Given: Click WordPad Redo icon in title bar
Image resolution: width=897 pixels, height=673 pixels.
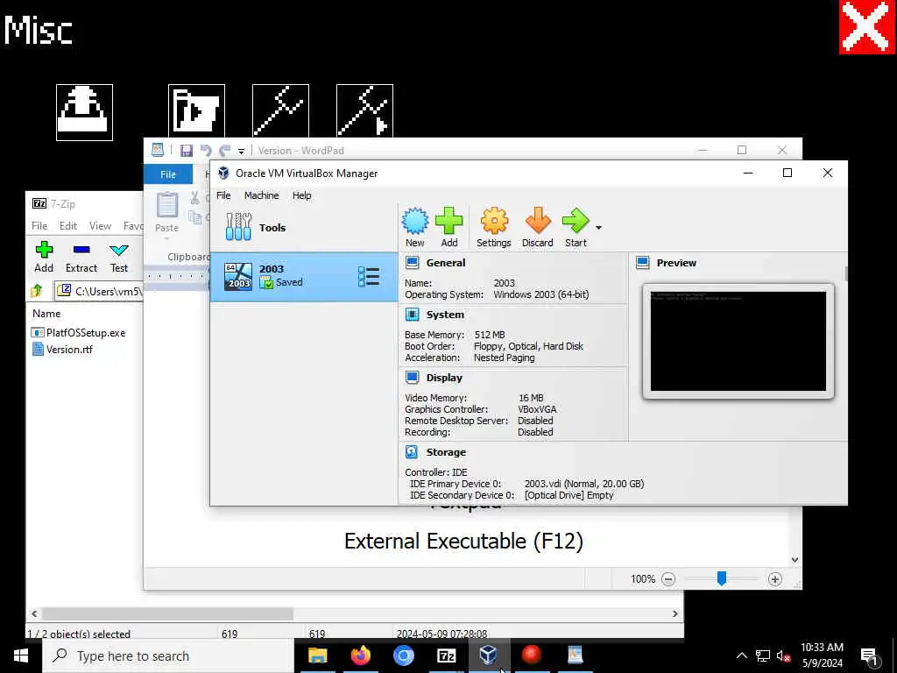Looking at the screenshot, I should click(x=225, y=151).
